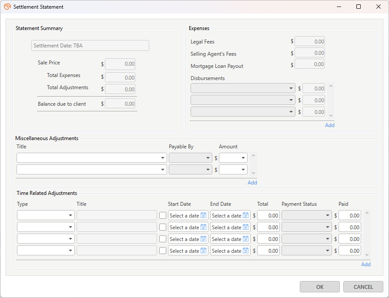This screenshot has width=389, height=298.
Task: Confirm the statement with the OK button
Action: click(x=319, y=287)
